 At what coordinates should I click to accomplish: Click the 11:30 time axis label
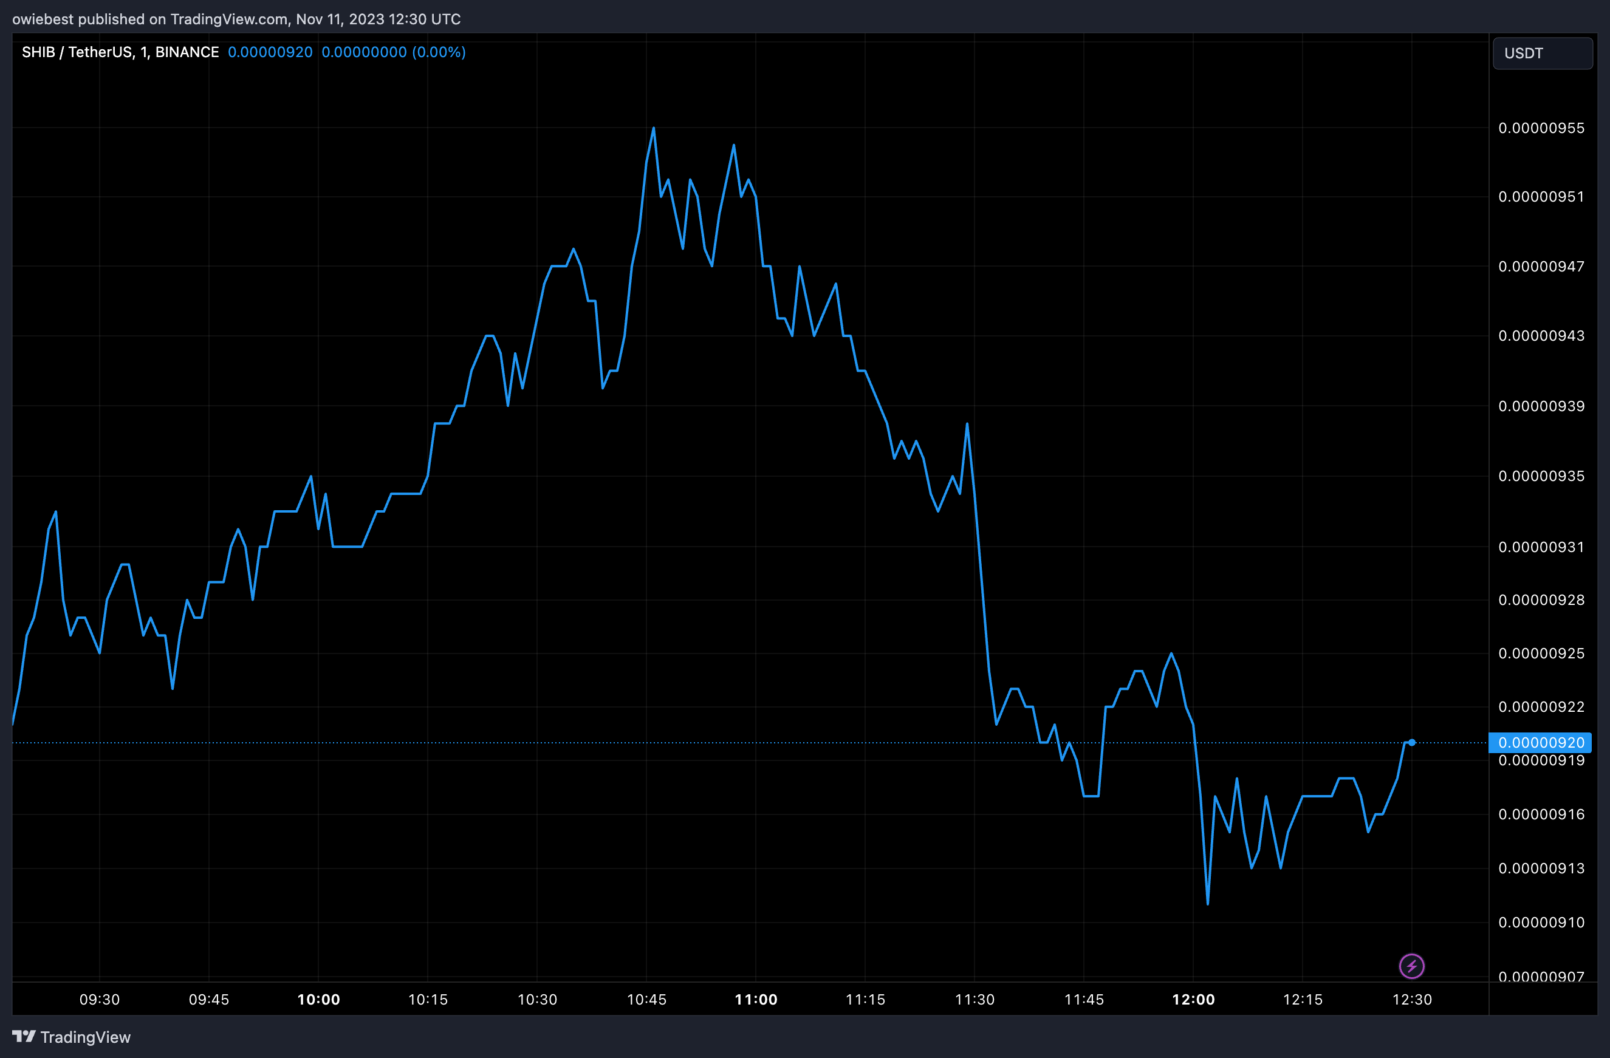[975, 999]
